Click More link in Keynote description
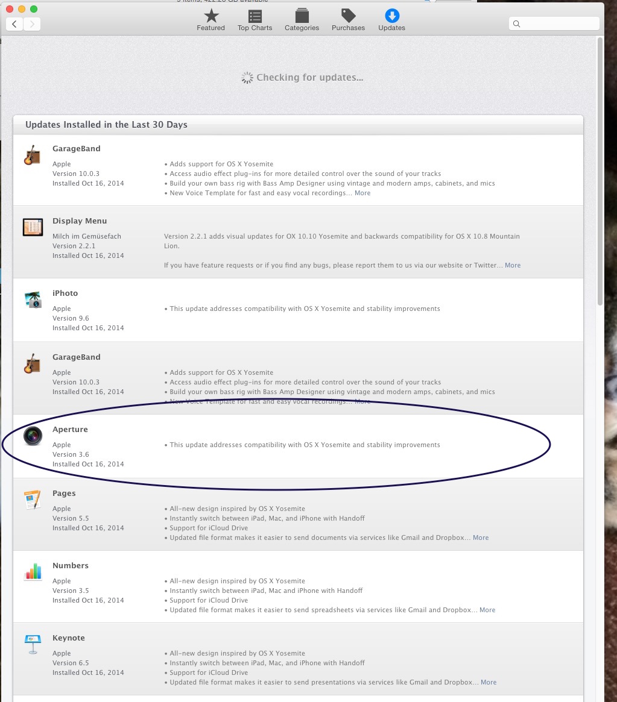The height and width of the screenshot is (702, 617). coord(489,682)
